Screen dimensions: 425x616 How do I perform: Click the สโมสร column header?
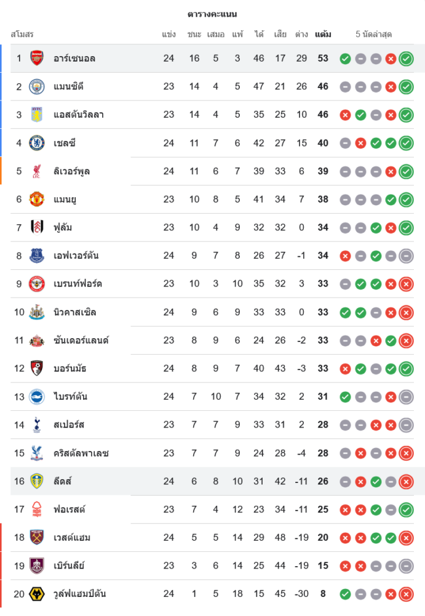click(22, 34)
